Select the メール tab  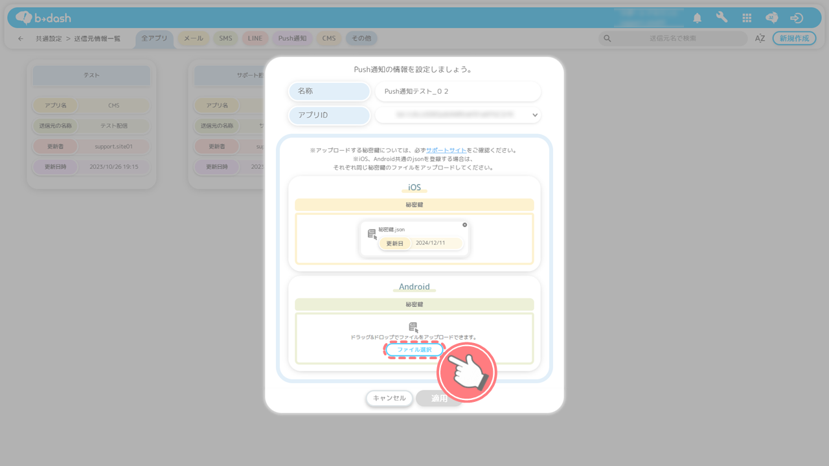193,39
